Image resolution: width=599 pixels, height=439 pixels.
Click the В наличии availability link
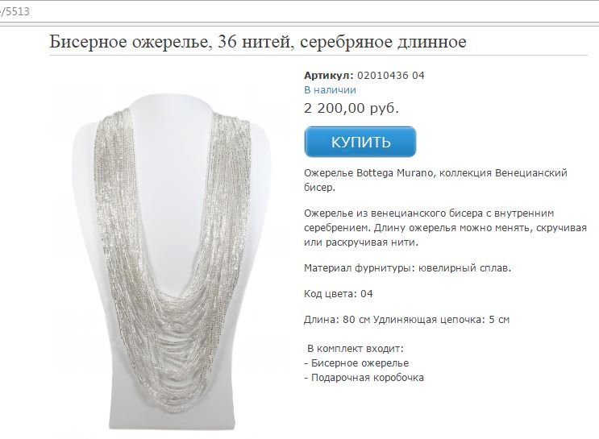click(x=330, y=90)
